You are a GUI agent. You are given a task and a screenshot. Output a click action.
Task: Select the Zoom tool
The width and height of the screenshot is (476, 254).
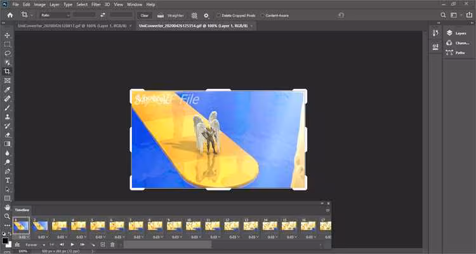click(7, 217)
